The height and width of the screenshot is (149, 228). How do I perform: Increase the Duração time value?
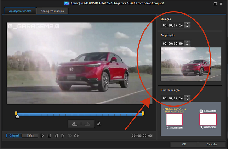click(187, 24)
